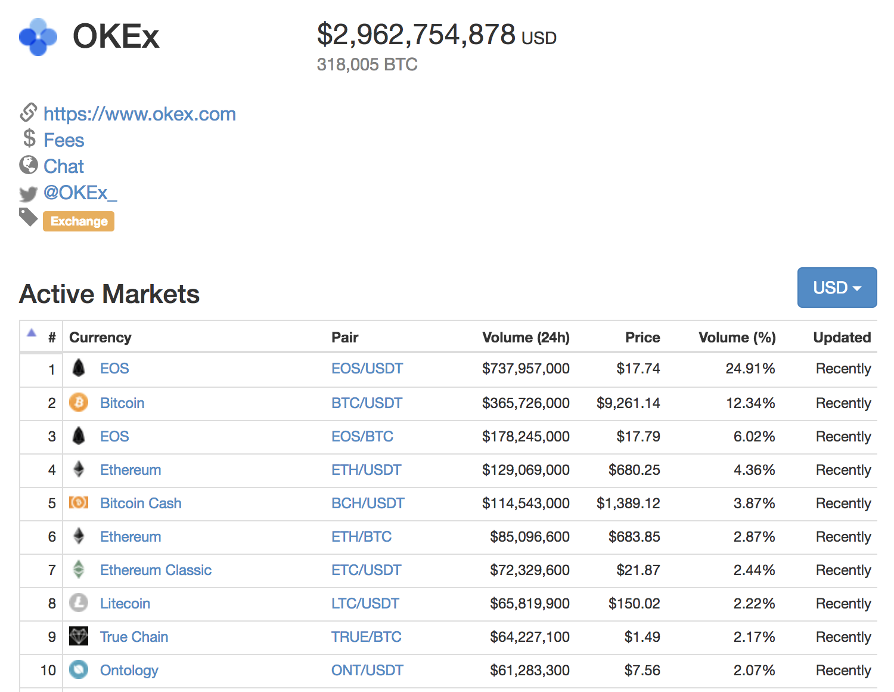The height and width of the screenshot is (692, 894).
Task: Click the 2.07% volume percentage
Action: 754,671
